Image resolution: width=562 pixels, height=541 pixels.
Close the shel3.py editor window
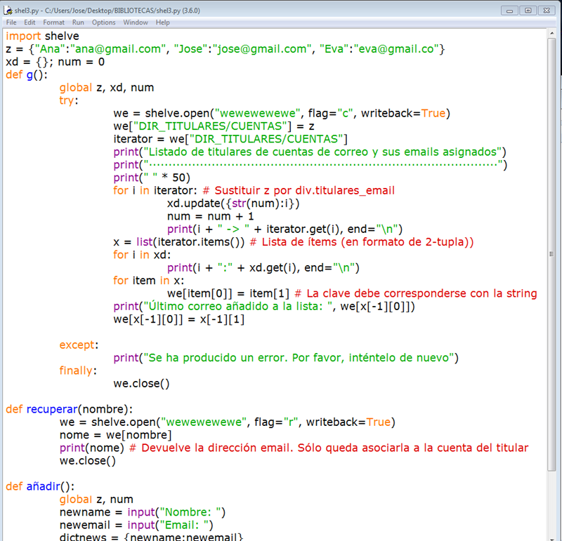547,11
